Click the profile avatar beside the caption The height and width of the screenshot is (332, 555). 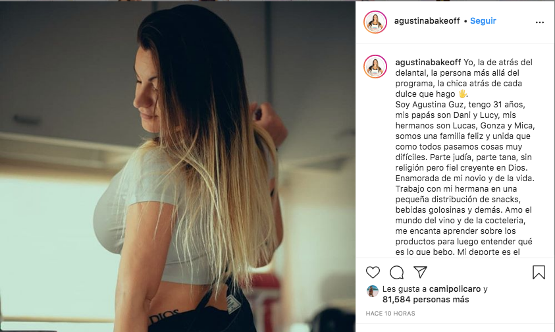(375, 67)
